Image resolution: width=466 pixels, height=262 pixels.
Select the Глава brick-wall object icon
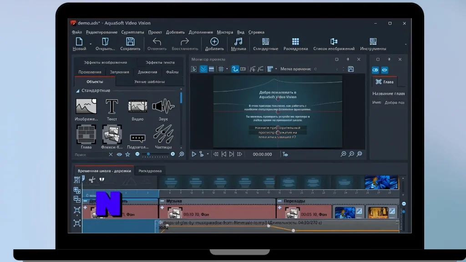86,134
